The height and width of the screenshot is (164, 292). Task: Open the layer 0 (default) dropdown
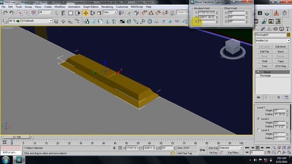[31, 21]
